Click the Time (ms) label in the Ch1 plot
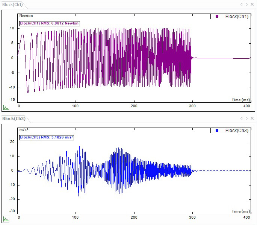257x225 pixels. [x=240, y=100]
